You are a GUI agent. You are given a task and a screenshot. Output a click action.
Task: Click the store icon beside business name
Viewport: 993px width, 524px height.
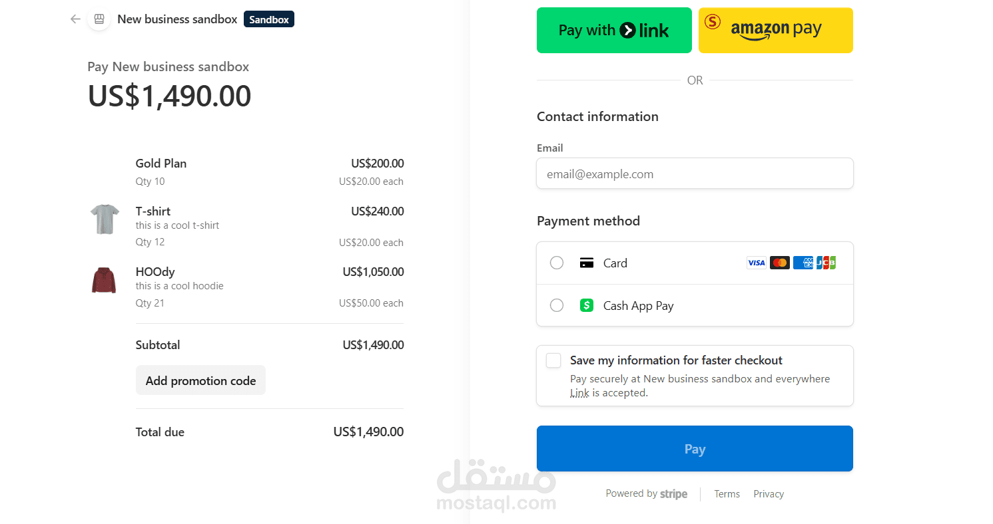click(99, 19)
